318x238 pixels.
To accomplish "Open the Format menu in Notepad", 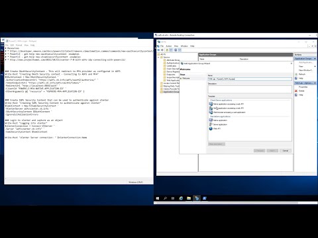I will pos(19,45).
